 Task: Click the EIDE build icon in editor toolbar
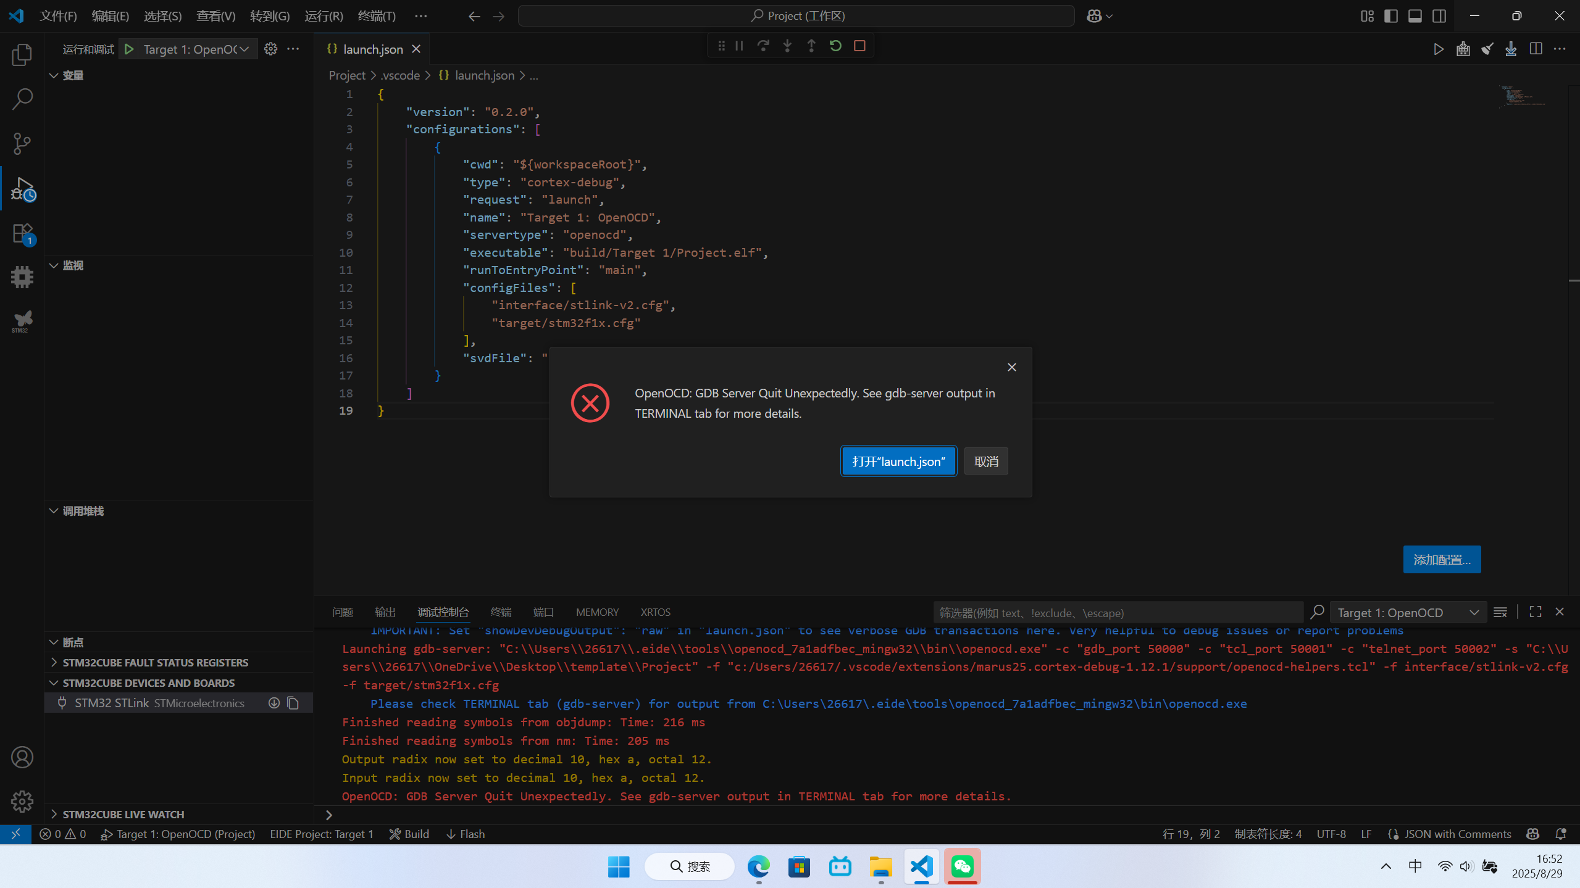(x=1463, y=49)
